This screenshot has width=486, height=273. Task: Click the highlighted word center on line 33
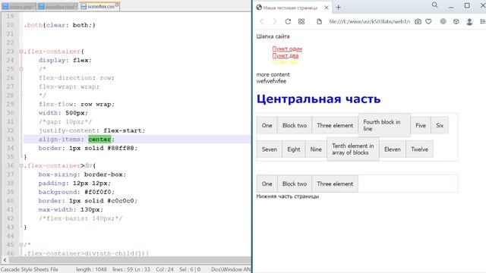[99, 140]
